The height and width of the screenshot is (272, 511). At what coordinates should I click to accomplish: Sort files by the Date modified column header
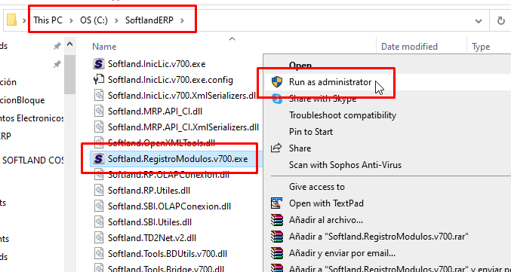[x=409, y=47]
